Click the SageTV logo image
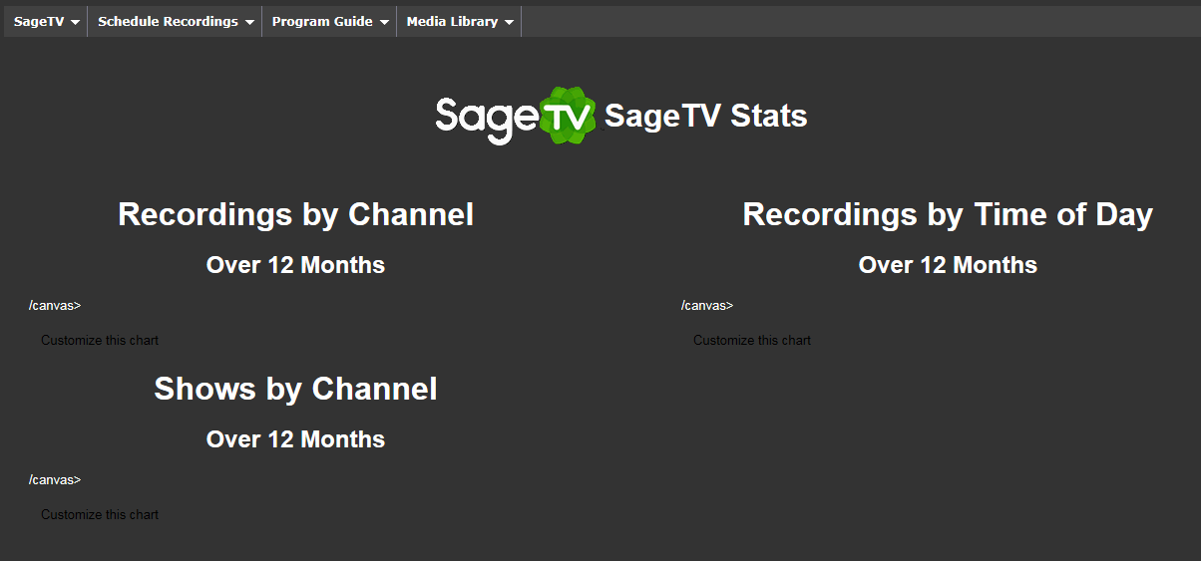Viewport: 1201px width, 561px height. (x=516, y=116)
